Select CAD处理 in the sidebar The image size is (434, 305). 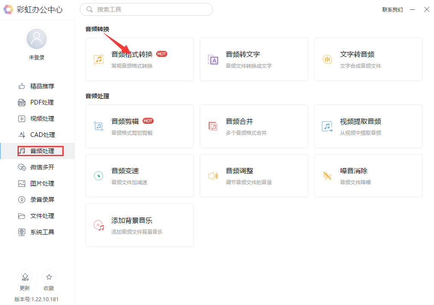(x=38, y=135)
